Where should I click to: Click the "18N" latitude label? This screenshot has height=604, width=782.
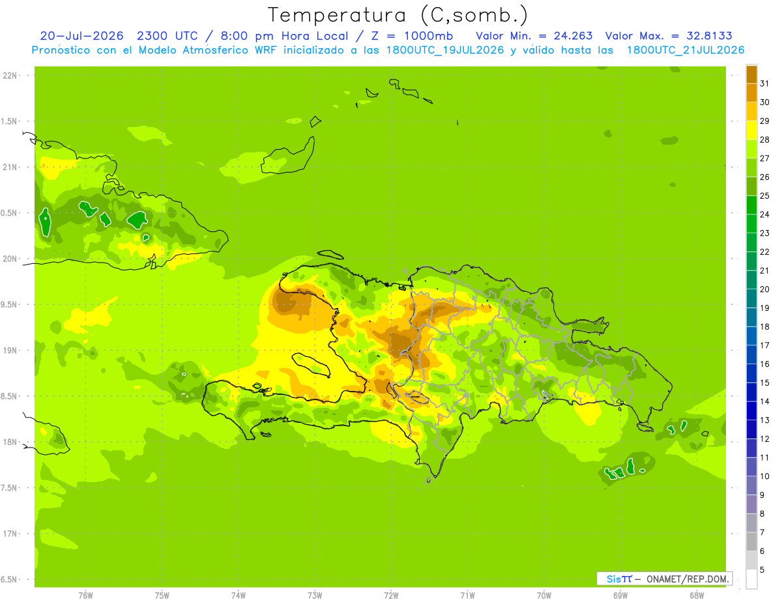9,442
